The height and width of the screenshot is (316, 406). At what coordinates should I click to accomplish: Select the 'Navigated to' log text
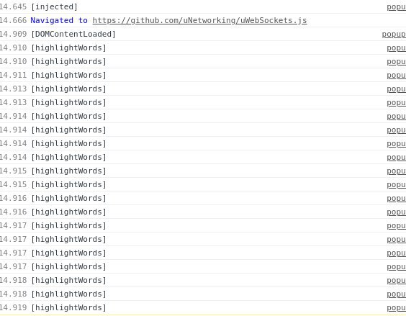[59, 20]
